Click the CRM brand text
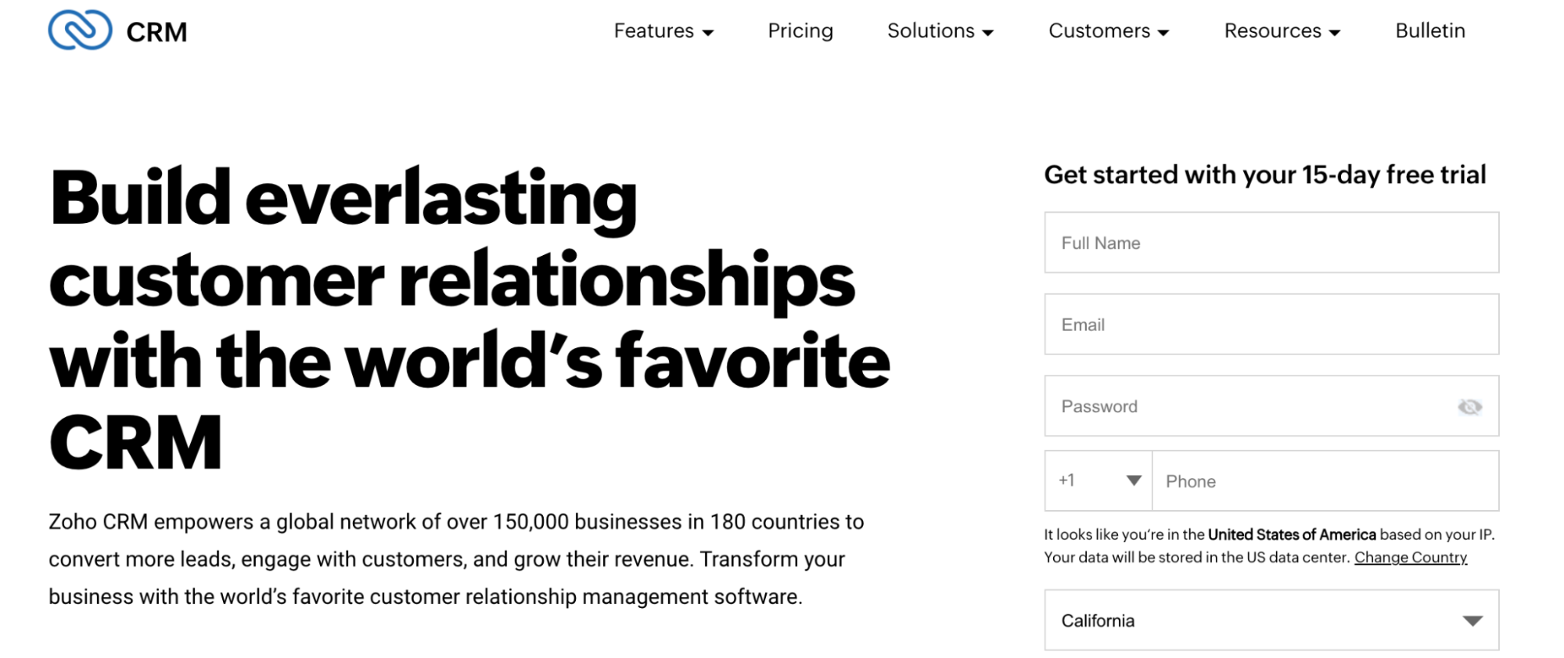This screenshot has height=658, width=1564. [x=156, y=32]
